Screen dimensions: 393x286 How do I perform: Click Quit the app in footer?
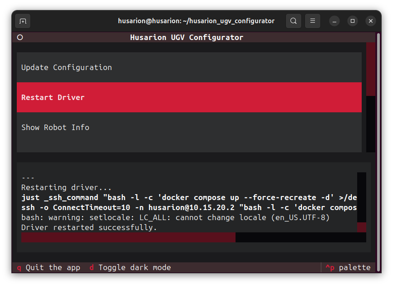point(49,267)
